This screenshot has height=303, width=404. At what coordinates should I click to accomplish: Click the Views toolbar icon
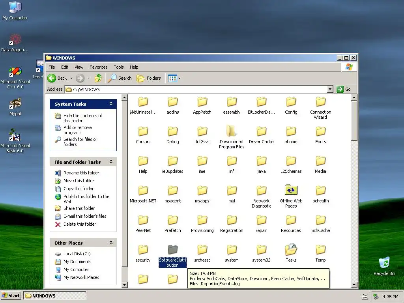tap(172, 78)
